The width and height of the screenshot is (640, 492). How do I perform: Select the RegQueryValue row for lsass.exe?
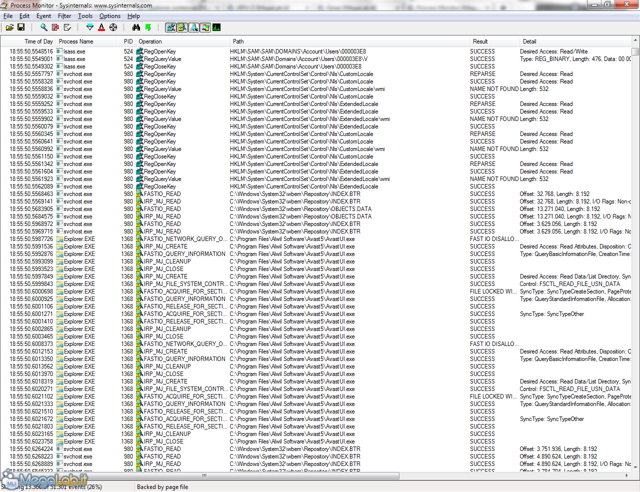(x=316, y=59)
